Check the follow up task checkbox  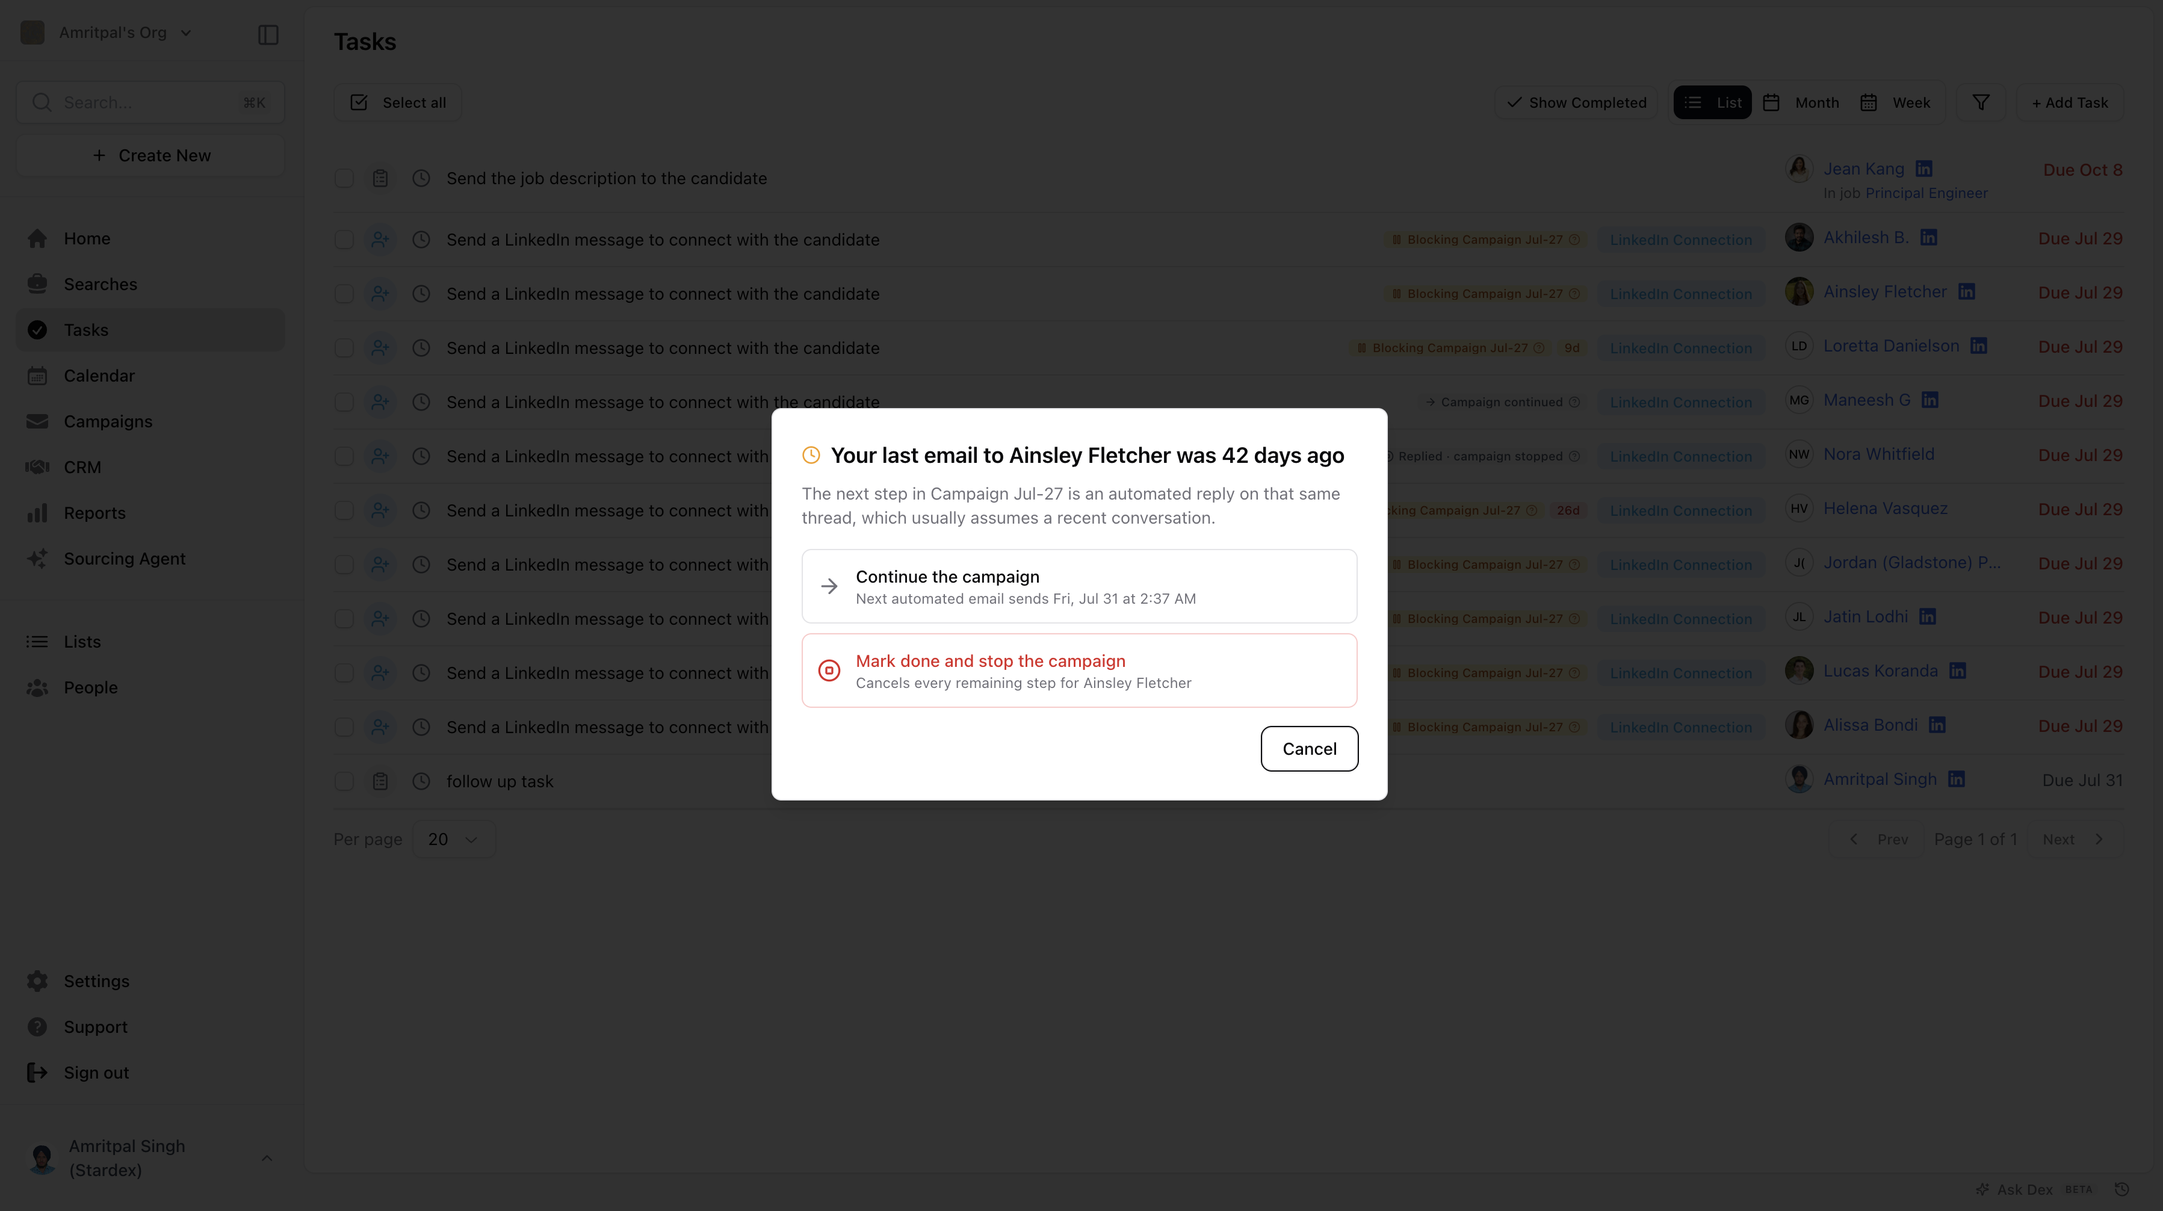coord(344,781)
